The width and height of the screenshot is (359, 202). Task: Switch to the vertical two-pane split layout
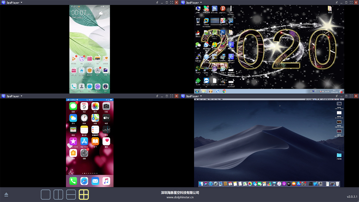(58, 194)
